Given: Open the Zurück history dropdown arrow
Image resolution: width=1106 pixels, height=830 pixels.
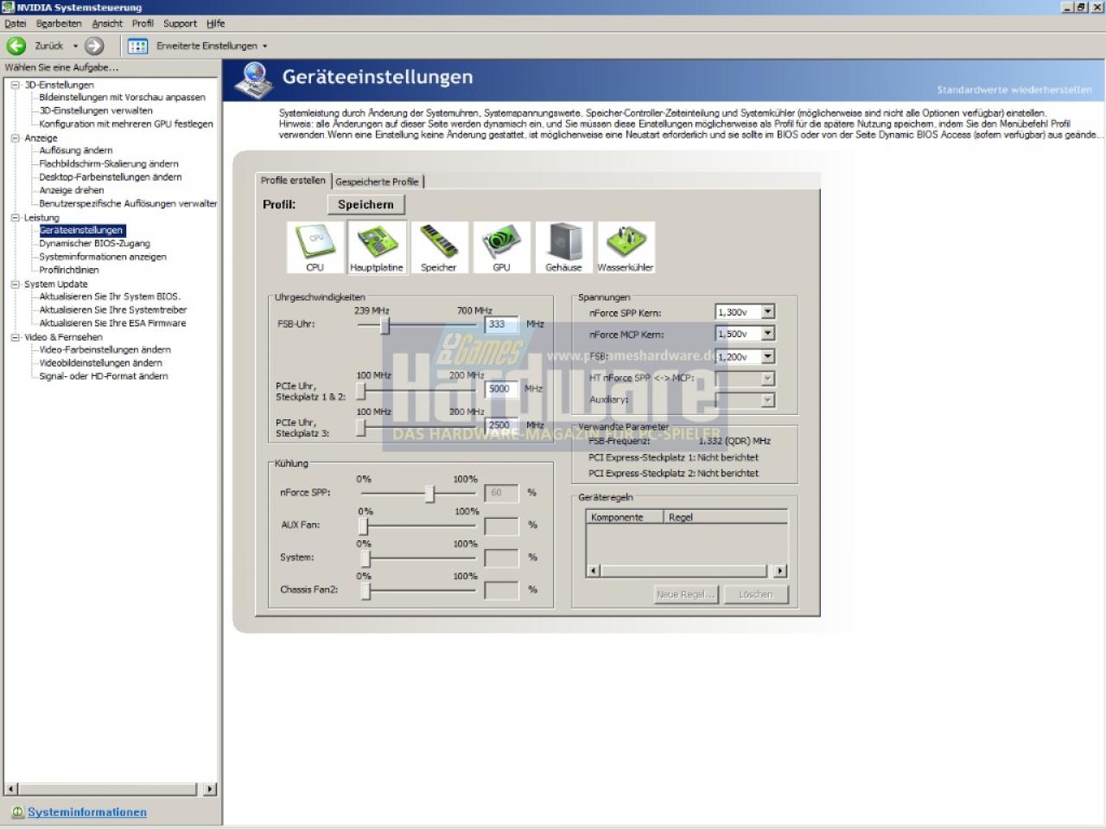Looking at the screenshot, I should point(75,46).
